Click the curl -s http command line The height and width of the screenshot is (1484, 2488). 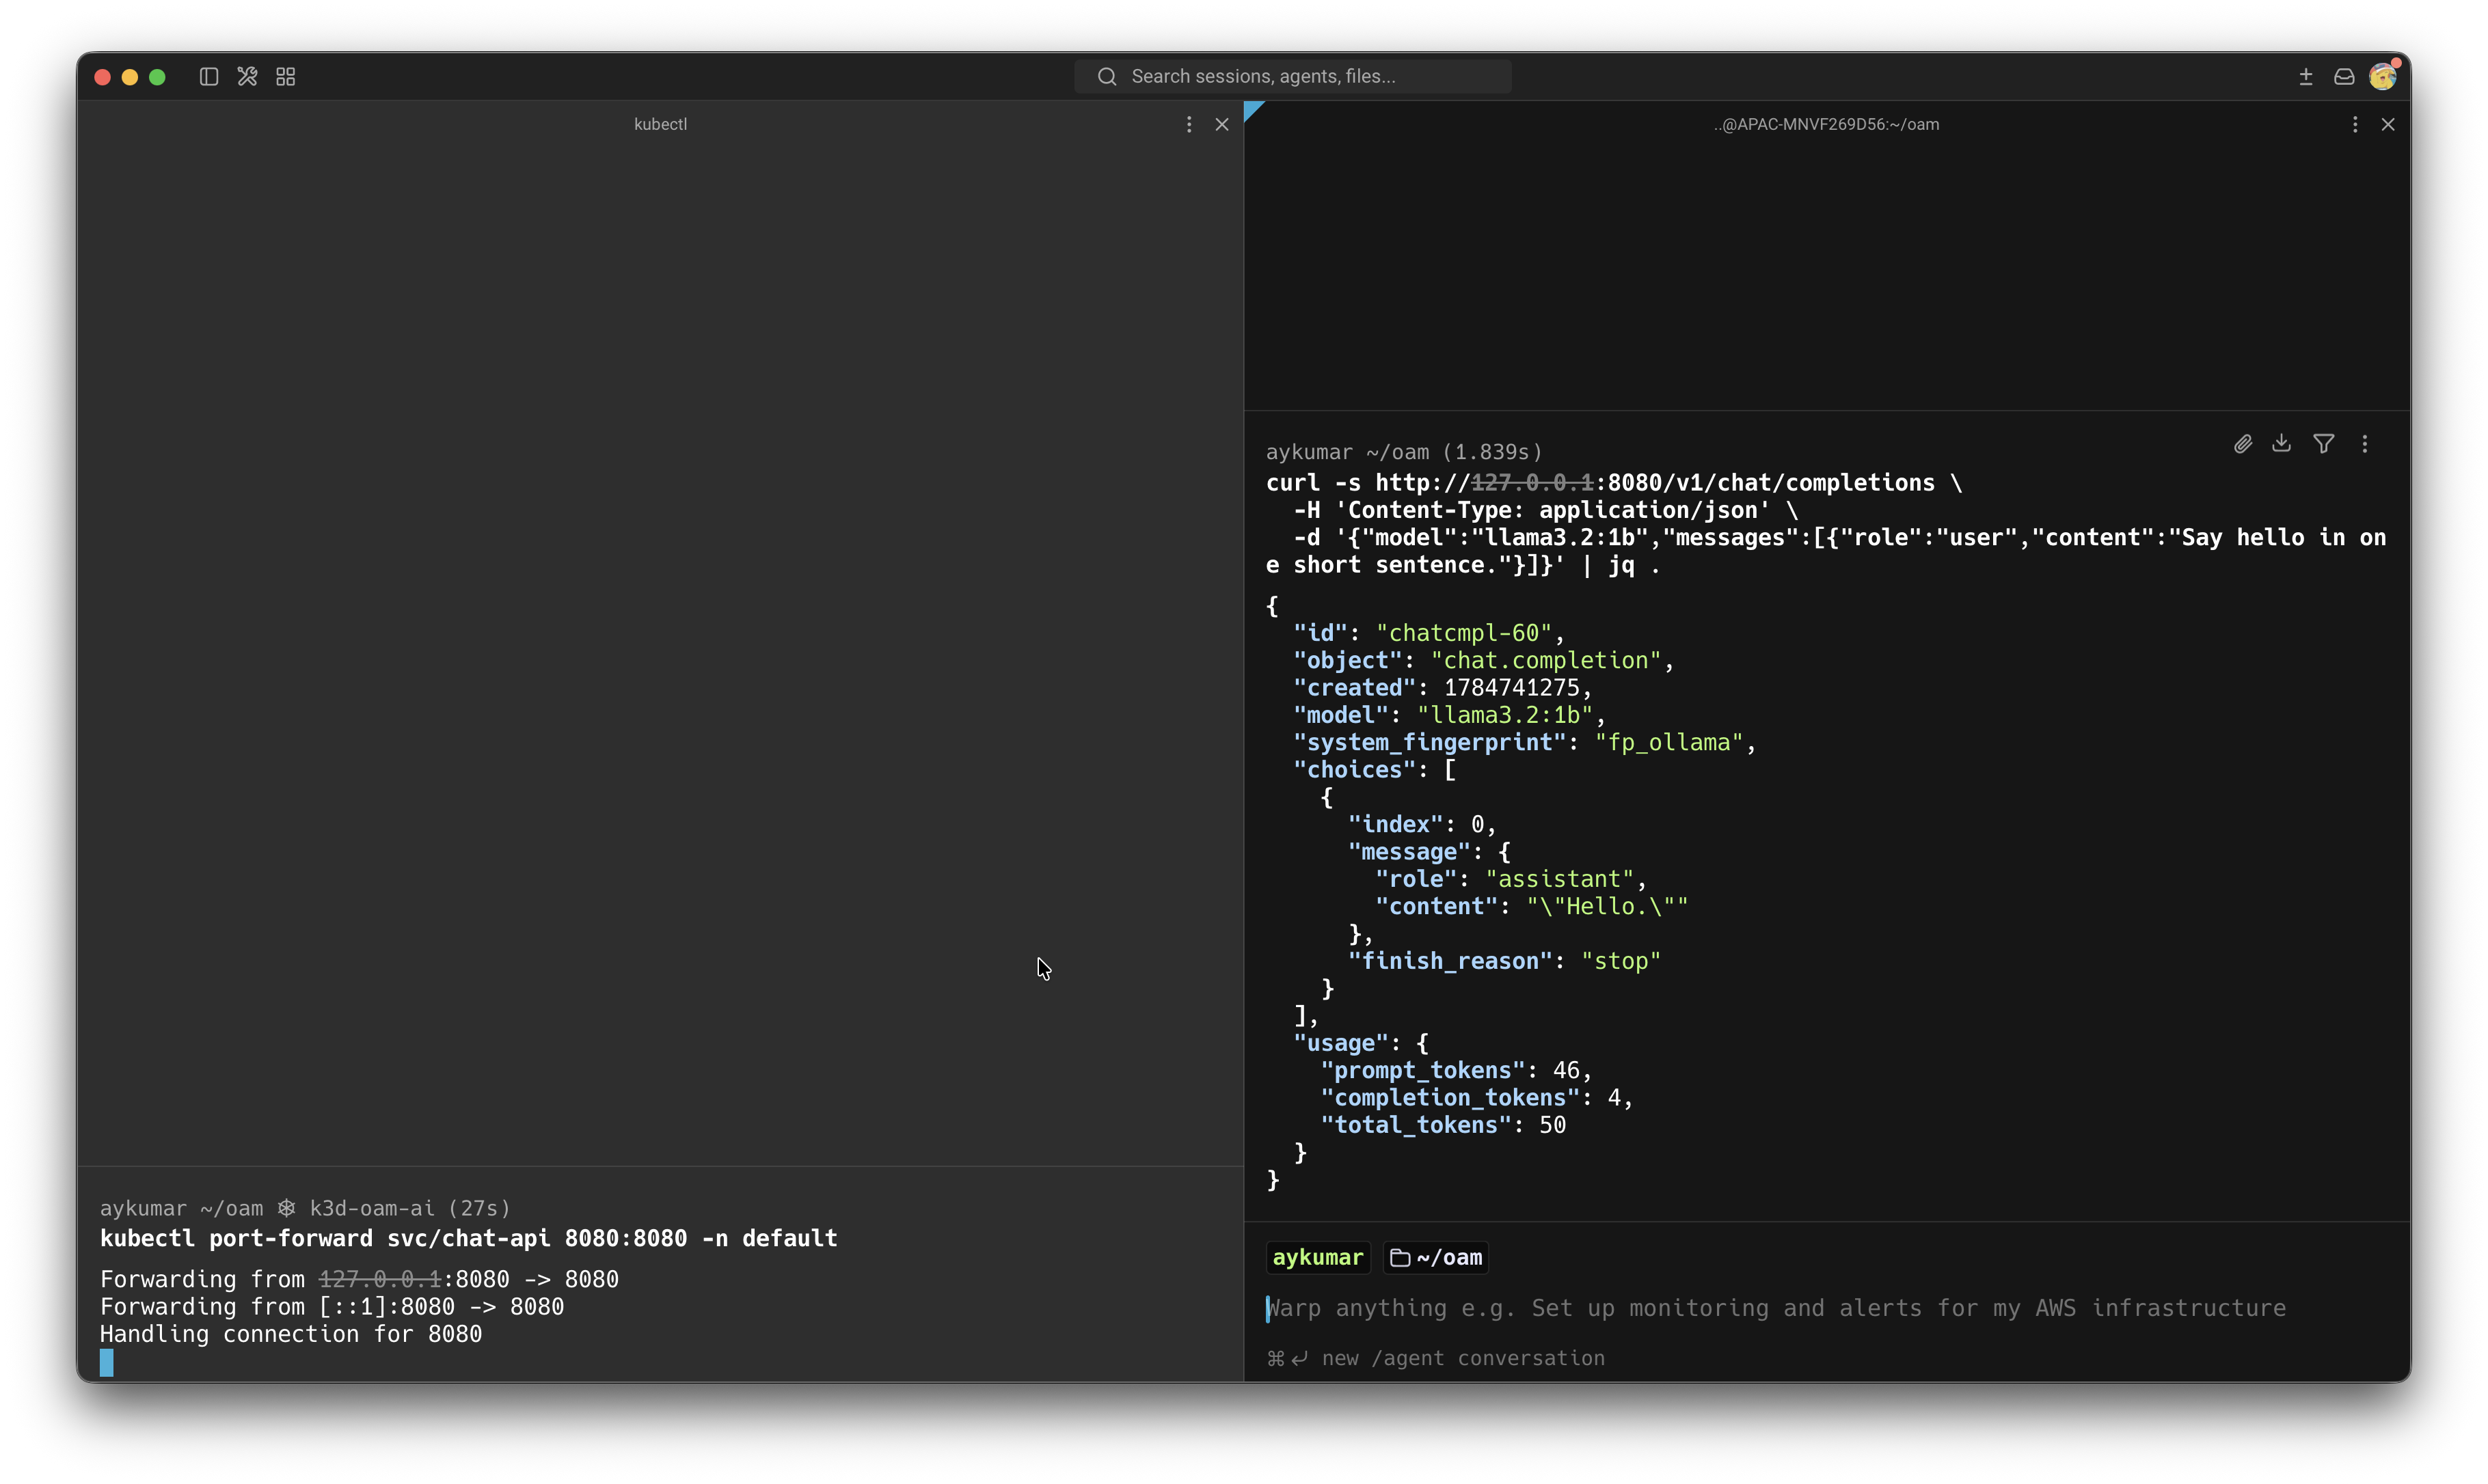(x=1614, y=483)
